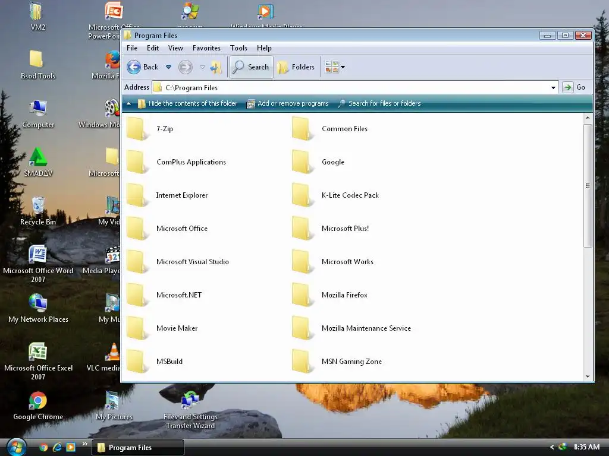The image size is (609, 456).
Task: Select the Google folder icon
Action: pos(302,162)
